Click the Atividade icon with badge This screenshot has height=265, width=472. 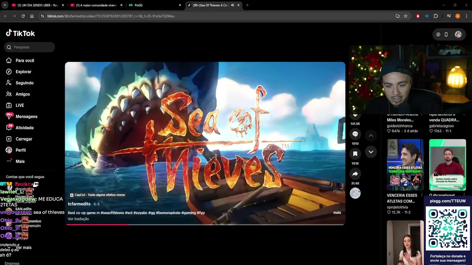(x=9, y=127)
